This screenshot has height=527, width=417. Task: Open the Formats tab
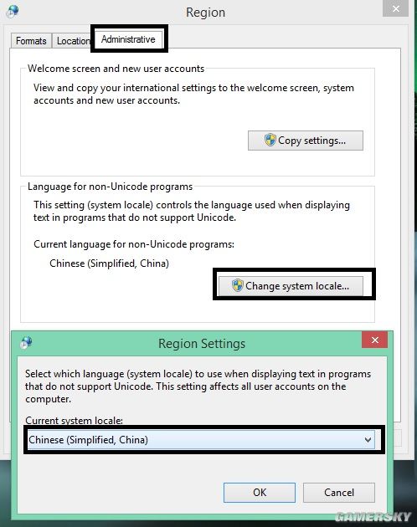pyautogui.click(x=31, y=41)
